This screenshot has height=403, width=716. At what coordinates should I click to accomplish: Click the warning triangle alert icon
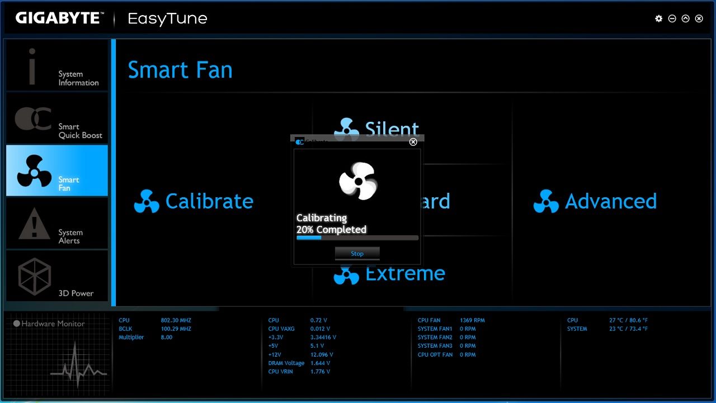[34, 224]
